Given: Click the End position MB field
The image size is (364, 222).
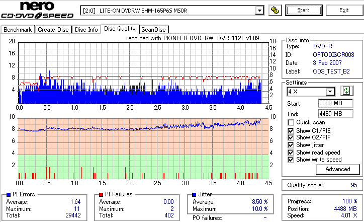Looking at the screenshot, I should coord(336,114).
